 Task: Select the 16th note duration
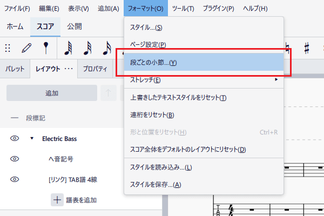pyautogui.click(x=107, y=48)
